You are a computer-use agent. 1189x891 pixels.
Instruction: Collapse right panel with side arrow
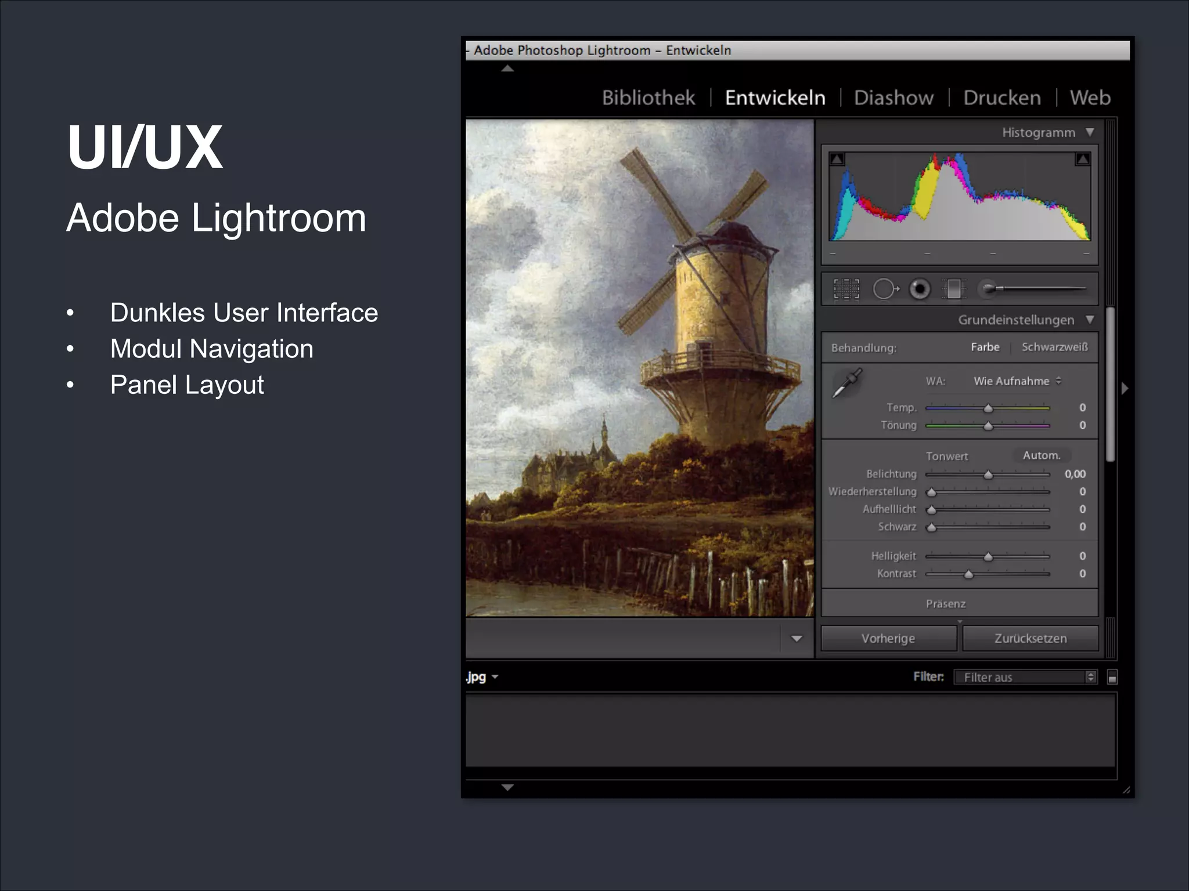[x=1125, y=388]
